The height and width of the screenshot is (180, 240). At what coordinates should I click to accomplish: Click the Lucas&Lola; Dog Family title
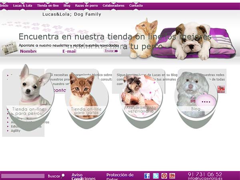tap(72, 14)
